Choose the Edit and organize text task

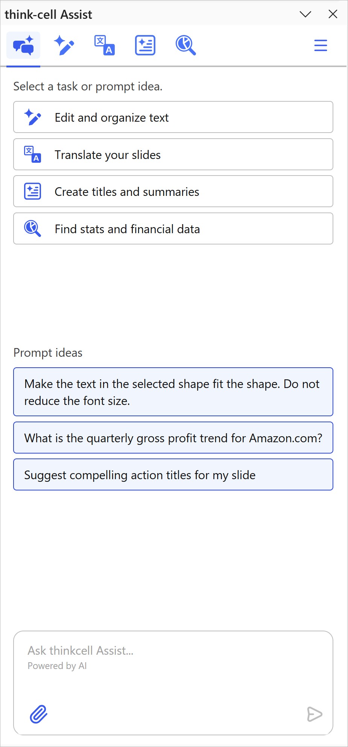click(x=173, y=117)
